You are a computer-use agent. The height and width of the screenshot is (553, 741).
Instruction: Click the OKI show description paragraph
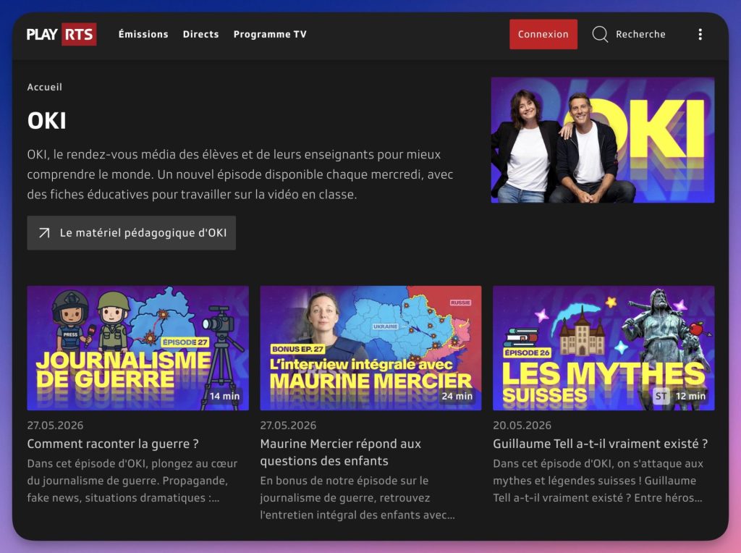(240, 174)
